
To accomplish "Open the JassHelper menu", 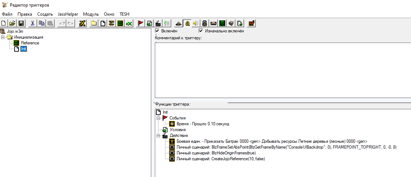I will [68, 14].
